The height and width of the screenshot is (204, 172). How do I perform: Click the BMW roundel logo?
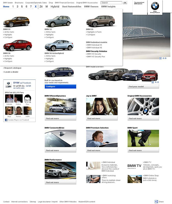(155, 6)
